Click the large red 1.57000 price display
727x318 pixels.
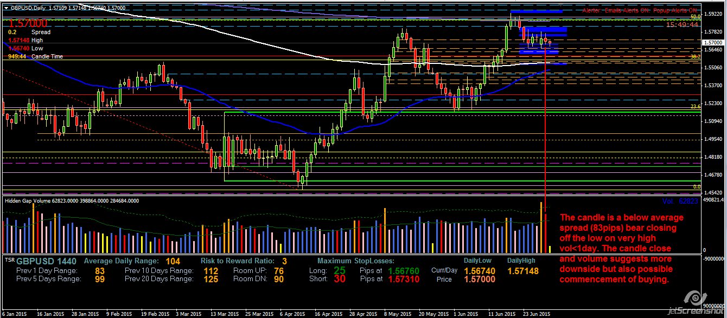[28, 23]
